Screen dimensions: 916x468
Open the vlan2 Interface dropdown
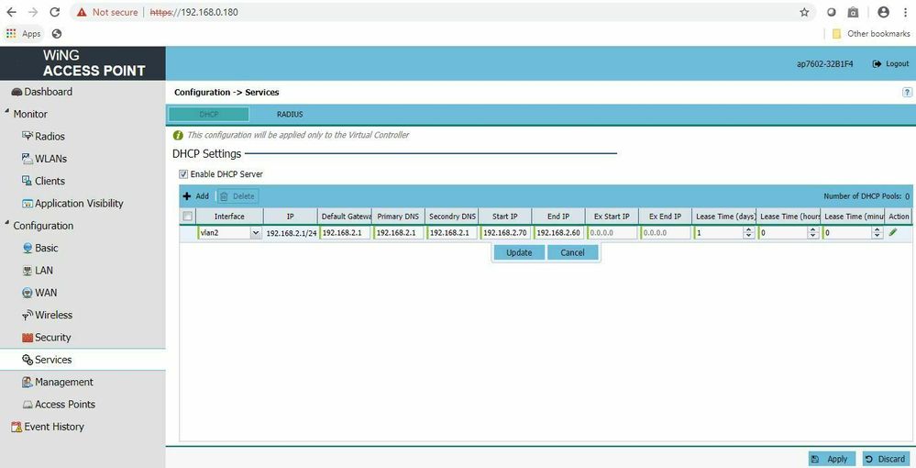coord(255,233)
